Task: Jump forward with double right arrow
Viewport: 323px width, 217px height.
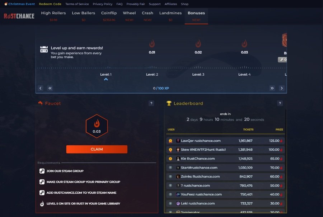Action: point(272,88)
